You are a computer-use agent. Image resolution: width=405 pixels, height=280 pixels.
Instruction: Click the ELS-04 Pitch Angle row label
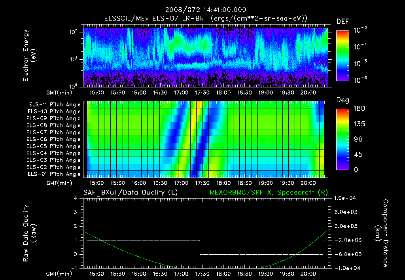click(54, 153)
